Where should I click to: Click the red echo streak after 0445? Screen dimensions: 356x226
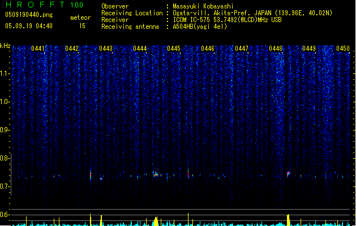pos(188,173)
